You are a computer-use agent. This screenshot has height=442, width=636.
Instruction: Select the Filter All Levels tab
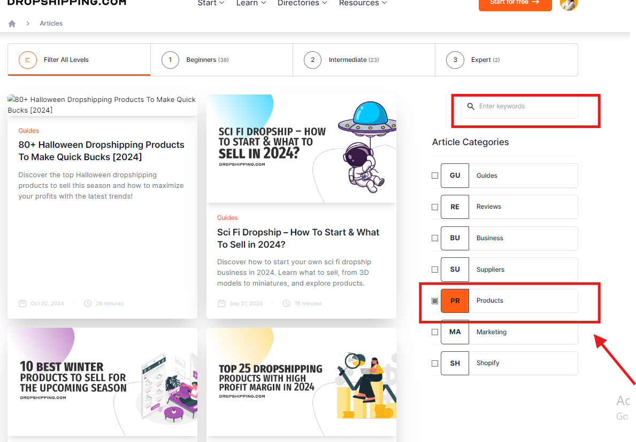point(79,60)
